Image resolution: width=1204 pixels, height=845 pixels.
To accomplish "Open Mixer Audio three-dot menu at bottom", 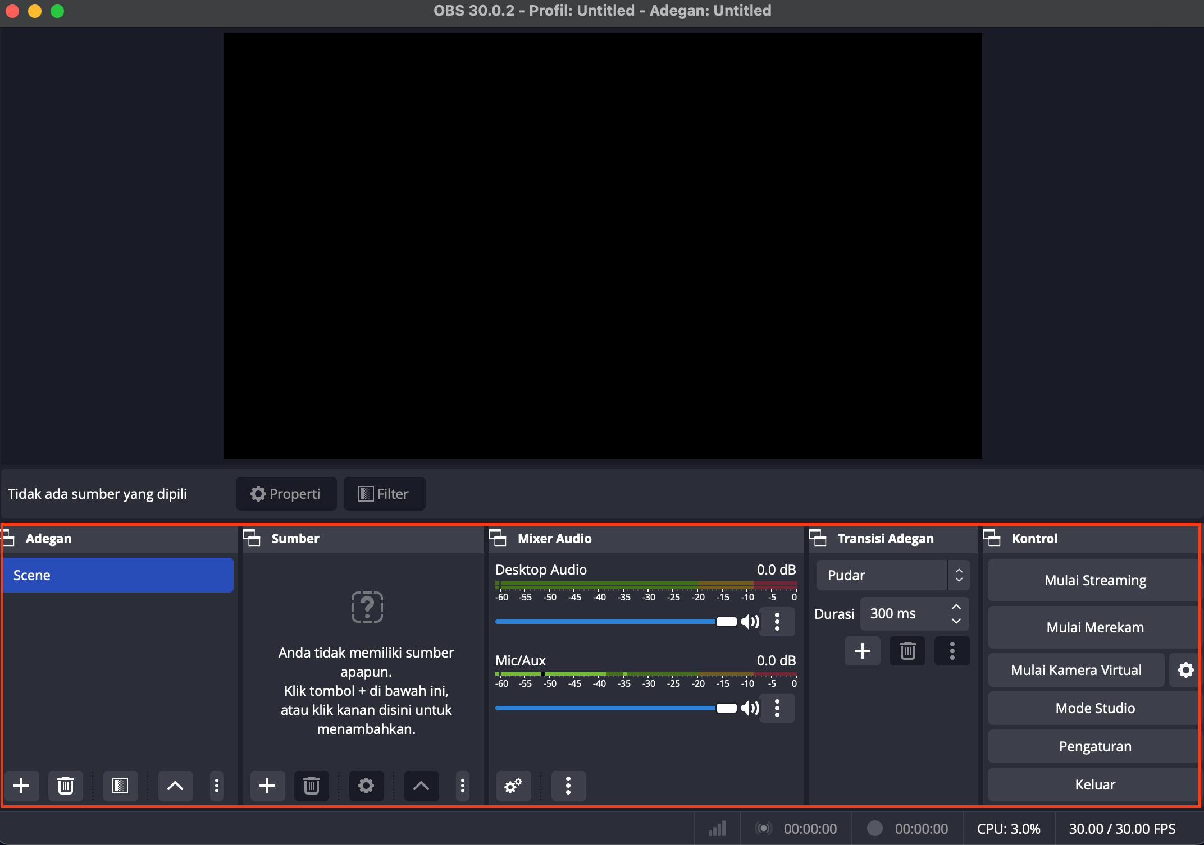I will pos(568,786).
